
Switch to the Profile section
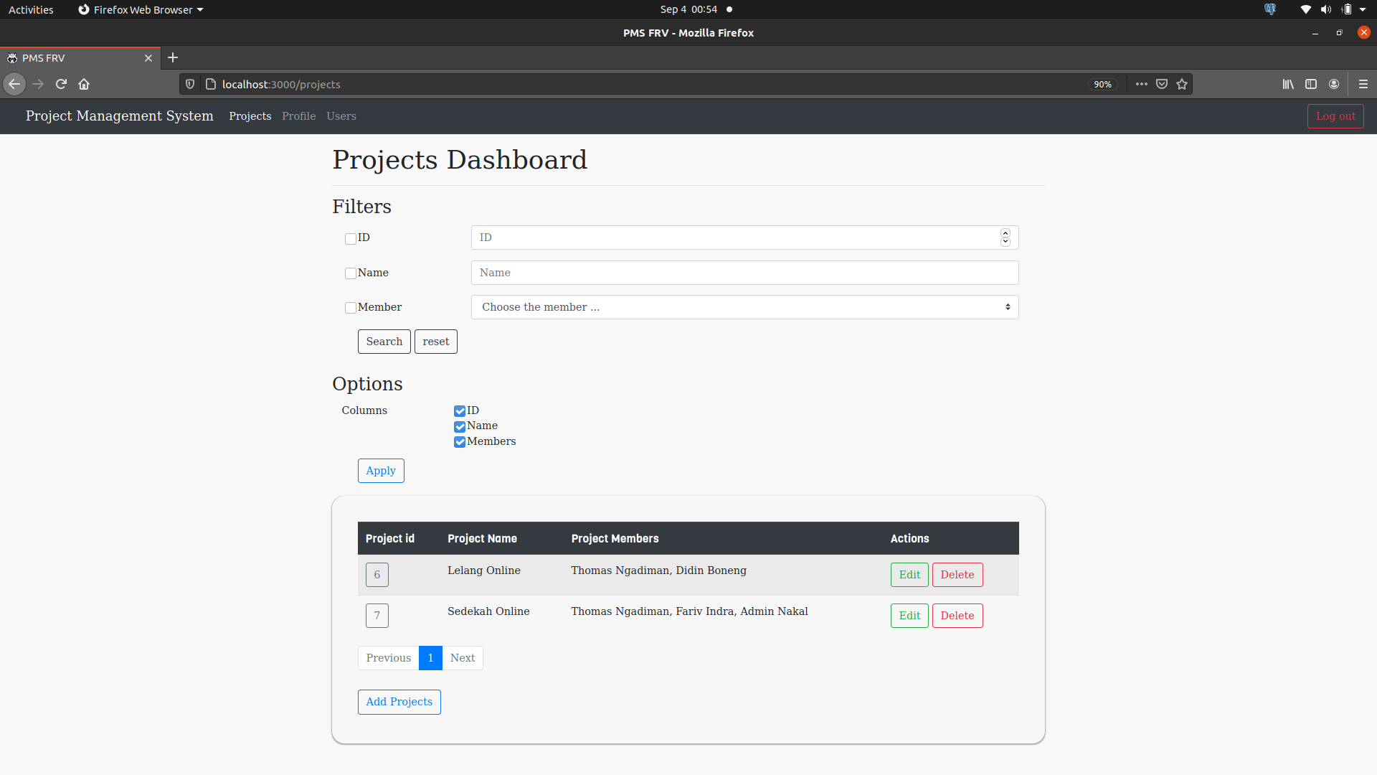[298, 116]
